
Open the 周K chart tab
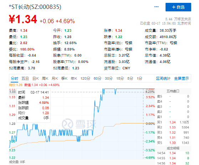click(x=45, y=79)
